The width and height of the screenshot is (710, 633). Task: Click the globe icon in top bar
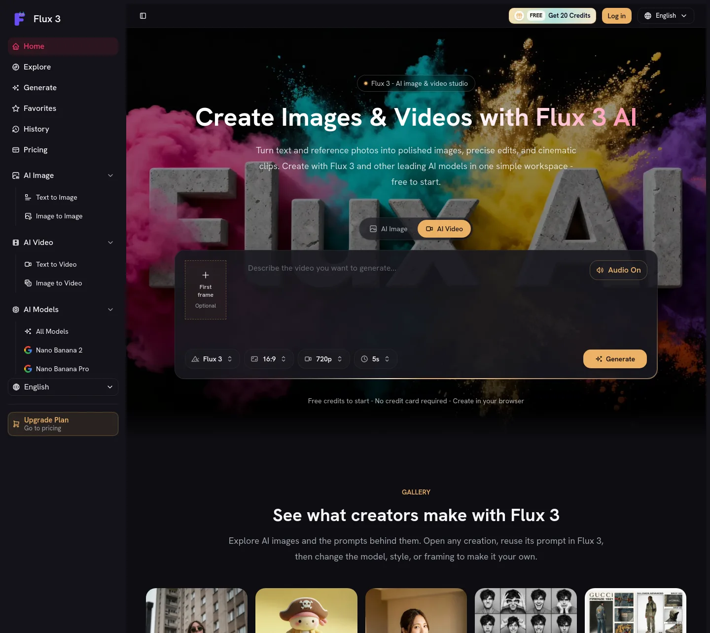(x=648, y=16)
